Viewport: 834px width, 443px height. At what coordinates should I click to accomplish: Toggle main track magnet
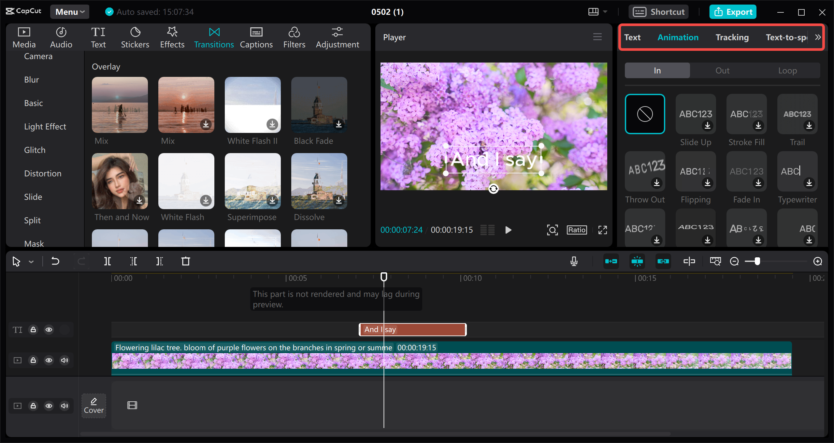pos(611,261)
